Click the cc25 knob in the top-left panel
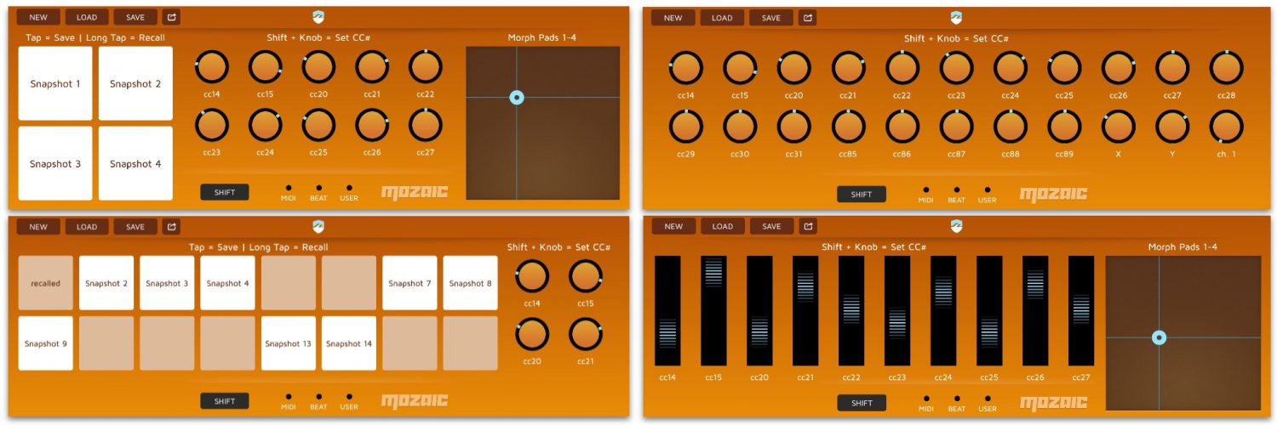 pyautogui.click(x=318, y=125)
